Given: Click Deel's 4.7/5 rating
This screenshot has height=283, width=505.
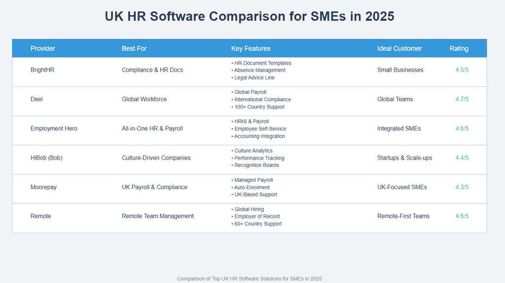Looking at the screenshot, I should (x=462, y=99).
